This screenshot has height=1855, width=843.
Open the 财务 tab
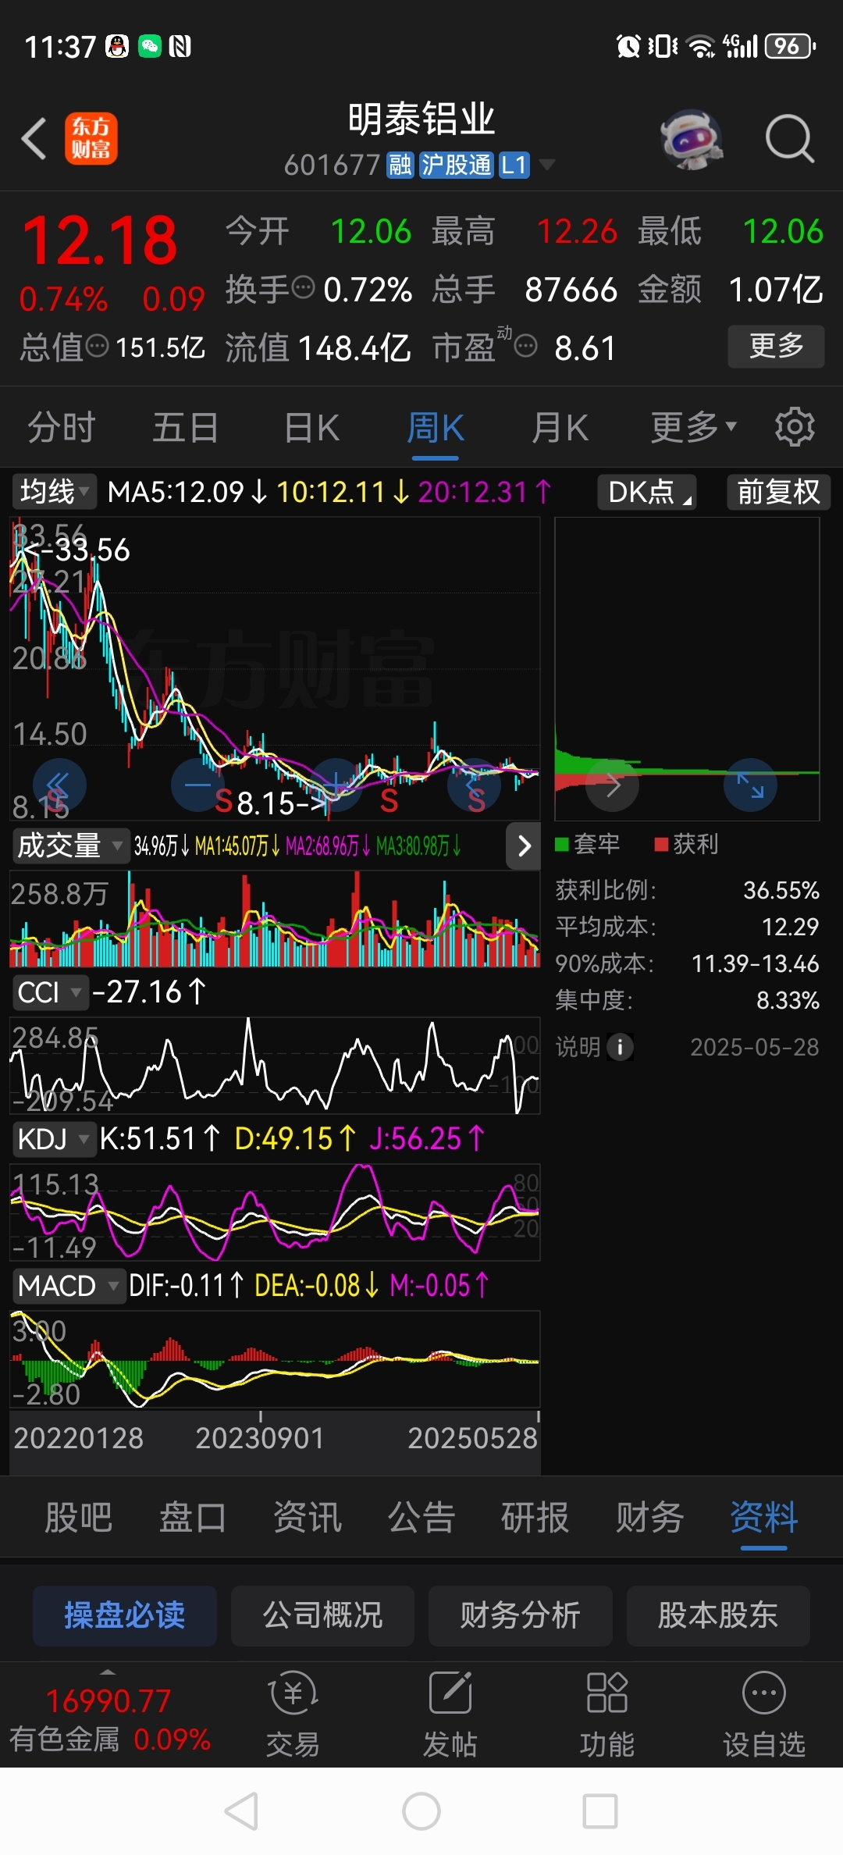click(x=649, y=1518)
